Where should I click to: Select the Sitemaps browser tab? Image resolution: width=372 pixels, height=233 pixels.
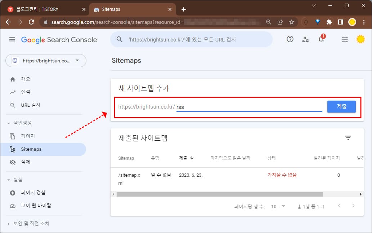(x=133, y=9)
